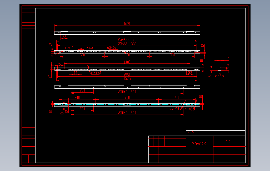Select the 4-ø13 hole callout

[69, 48]
